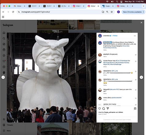Viewport: 146px width, 135px height.
Task: Open the @alessiakalish mention
Action: 117,97
